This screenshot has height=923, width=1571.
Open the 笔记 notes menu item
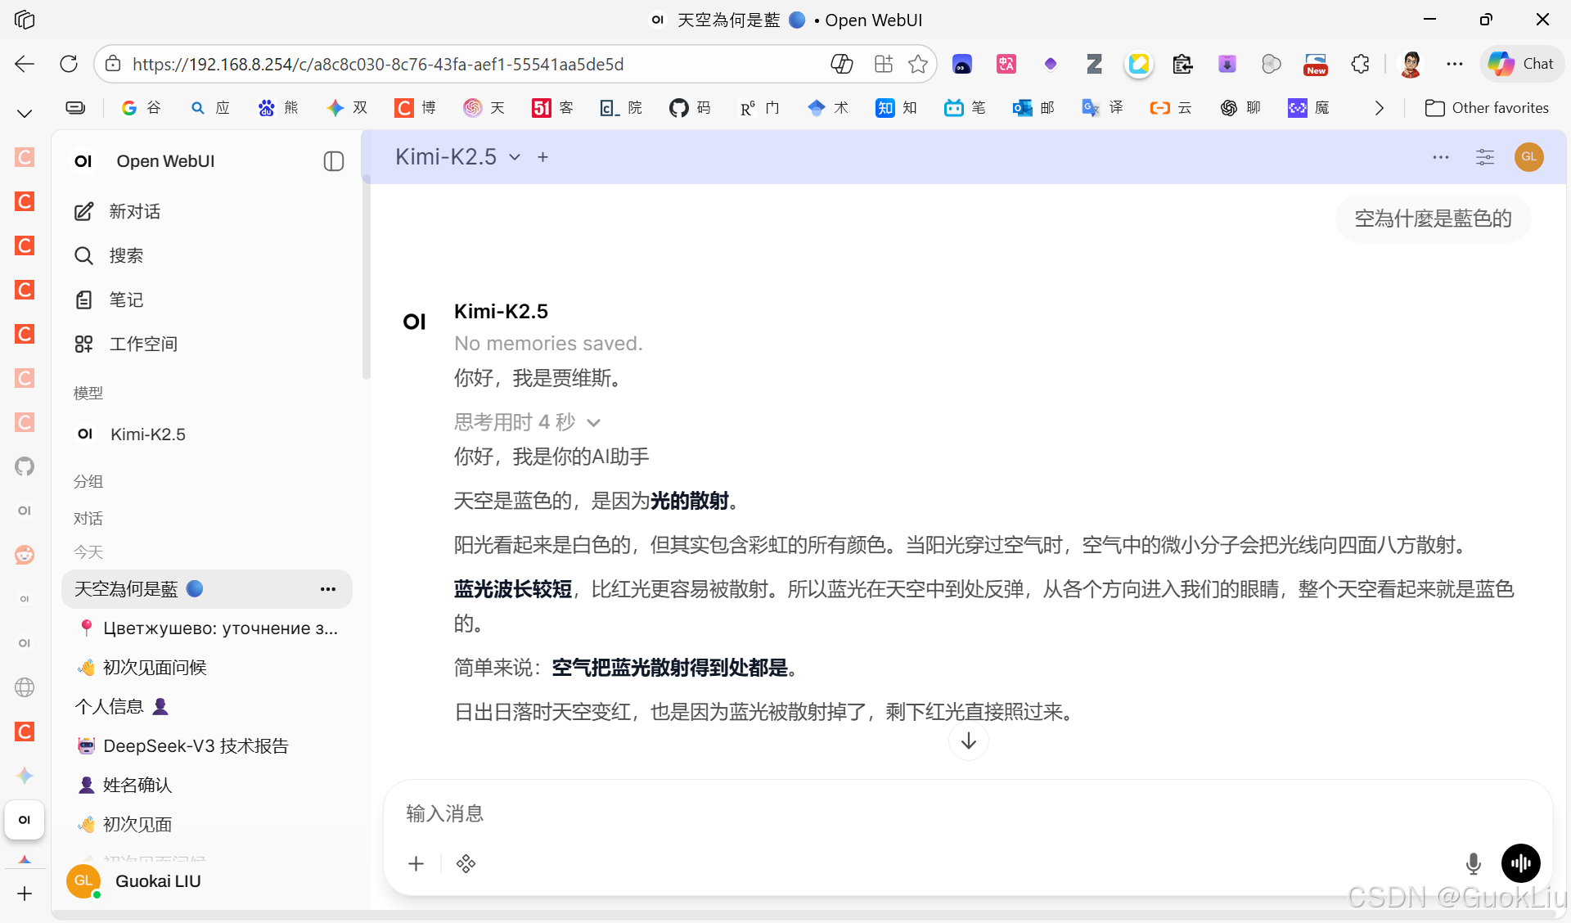pos(126,300)
